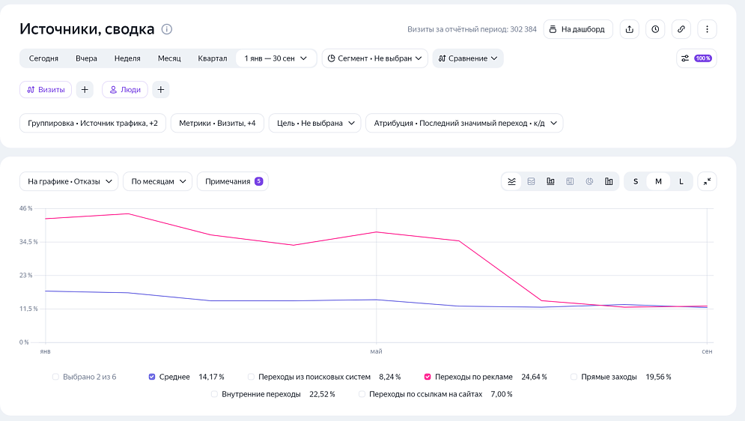
Task: Click the янв label on chart axis
Action: [45, 351]
